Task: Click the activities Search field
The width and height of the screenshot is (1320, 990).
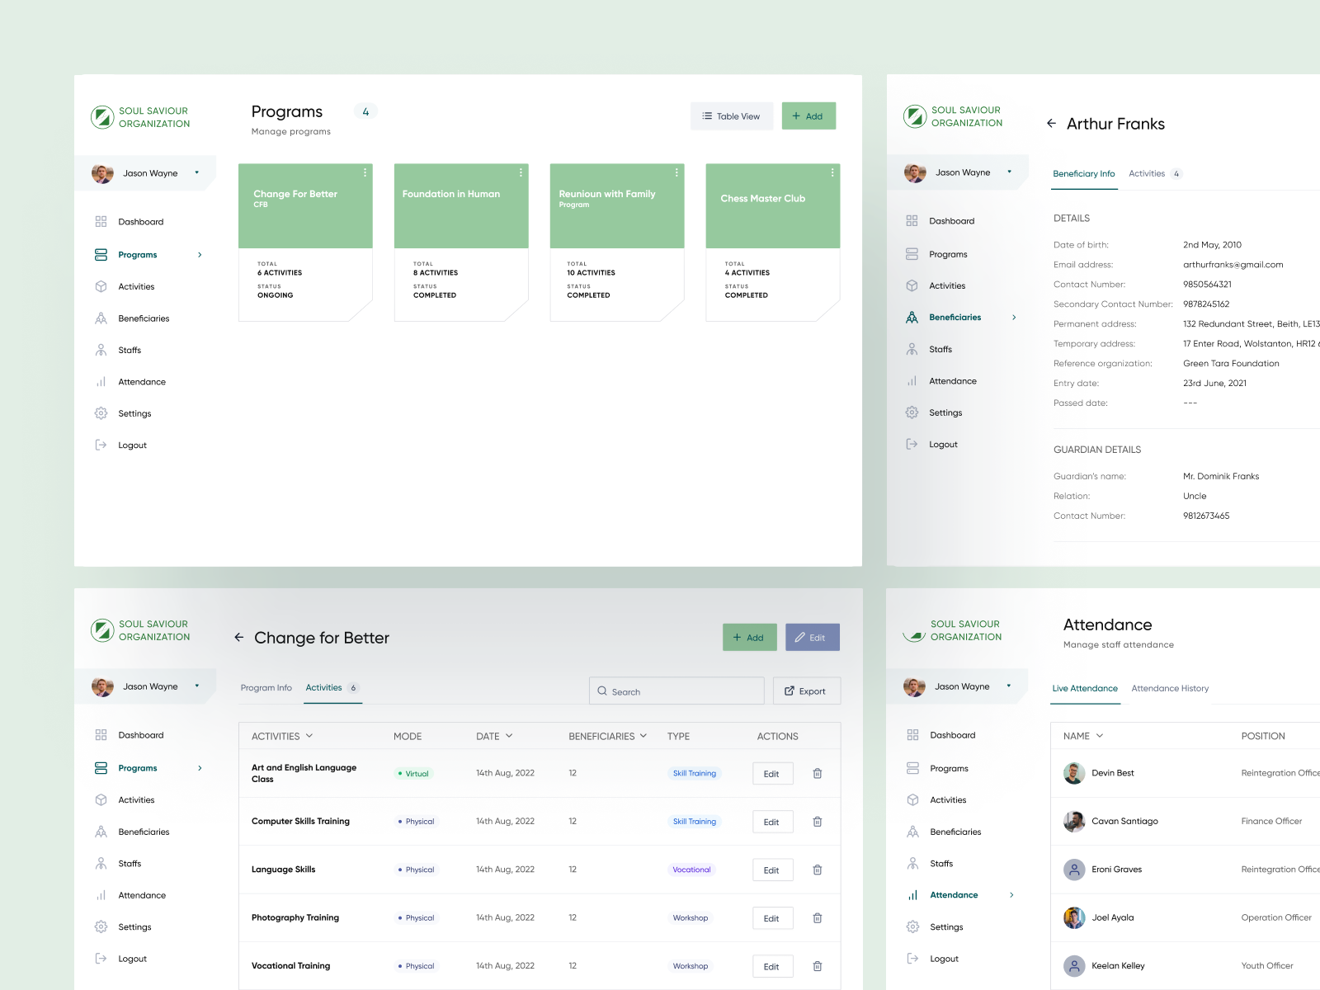Action: 676,691
